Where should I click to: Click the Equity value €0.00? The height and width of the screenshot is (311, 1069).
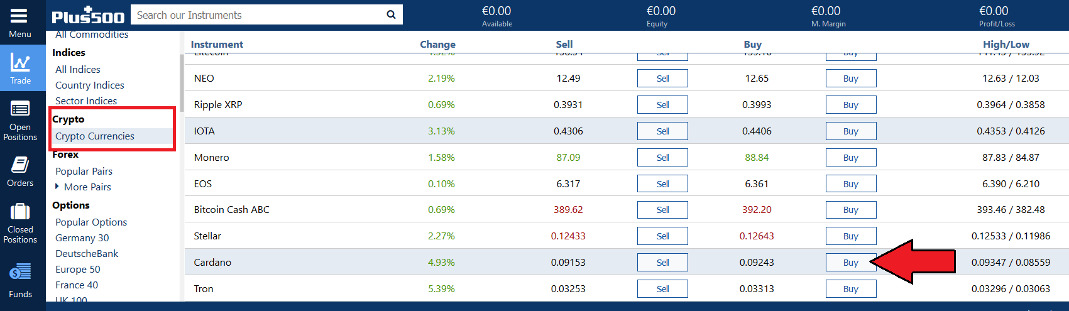[x=661, y=11]
